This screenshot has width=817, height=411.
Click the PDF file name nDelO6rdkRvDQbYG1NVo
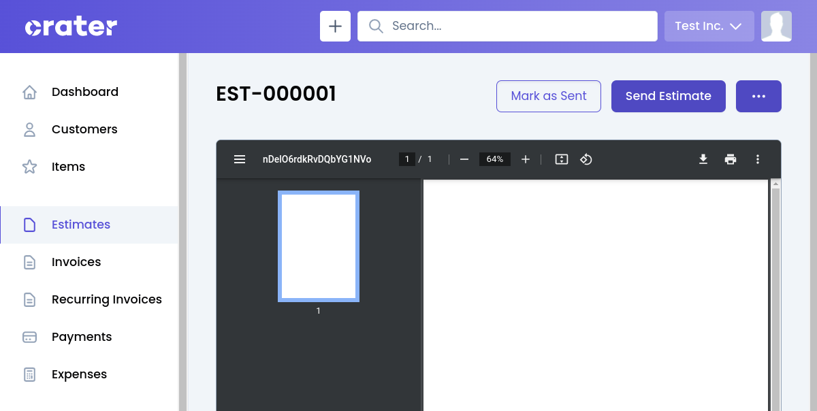point(317,159)
